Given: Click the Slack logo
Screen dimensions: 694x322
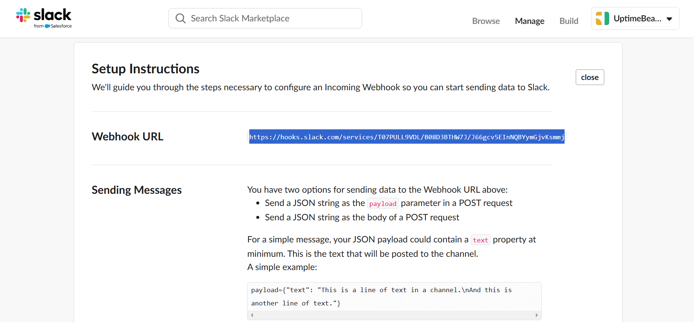Looking at the screenshot, I should [44, 15].
